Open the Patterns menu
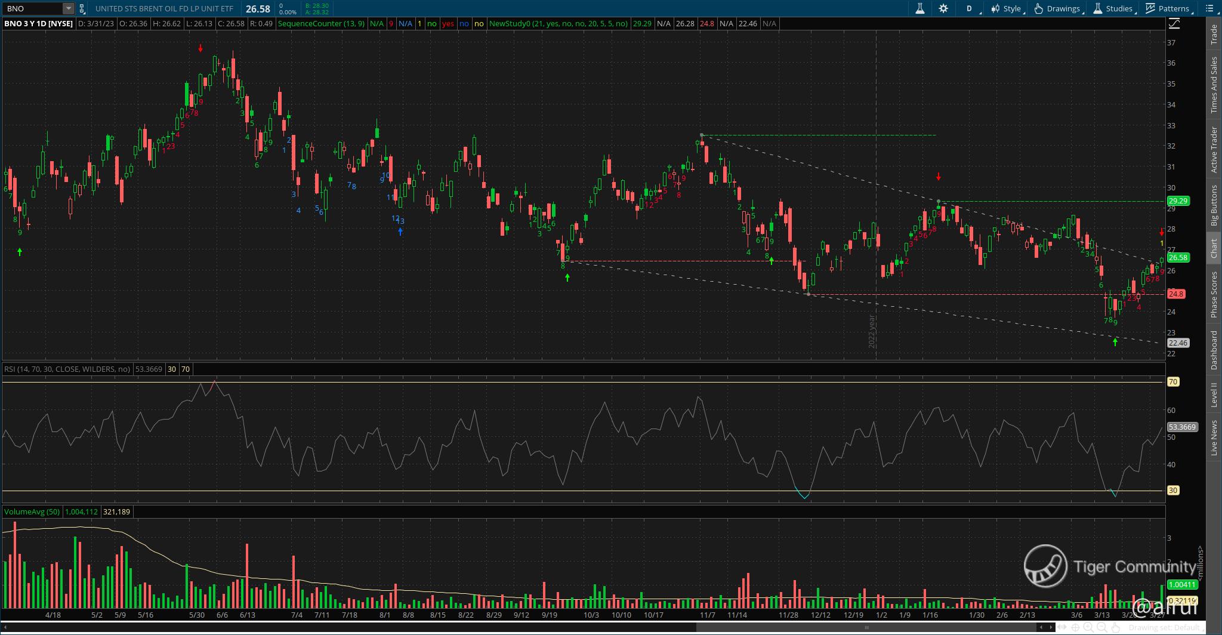Viewport: 1222px width, 635px height. (1168, 8)
